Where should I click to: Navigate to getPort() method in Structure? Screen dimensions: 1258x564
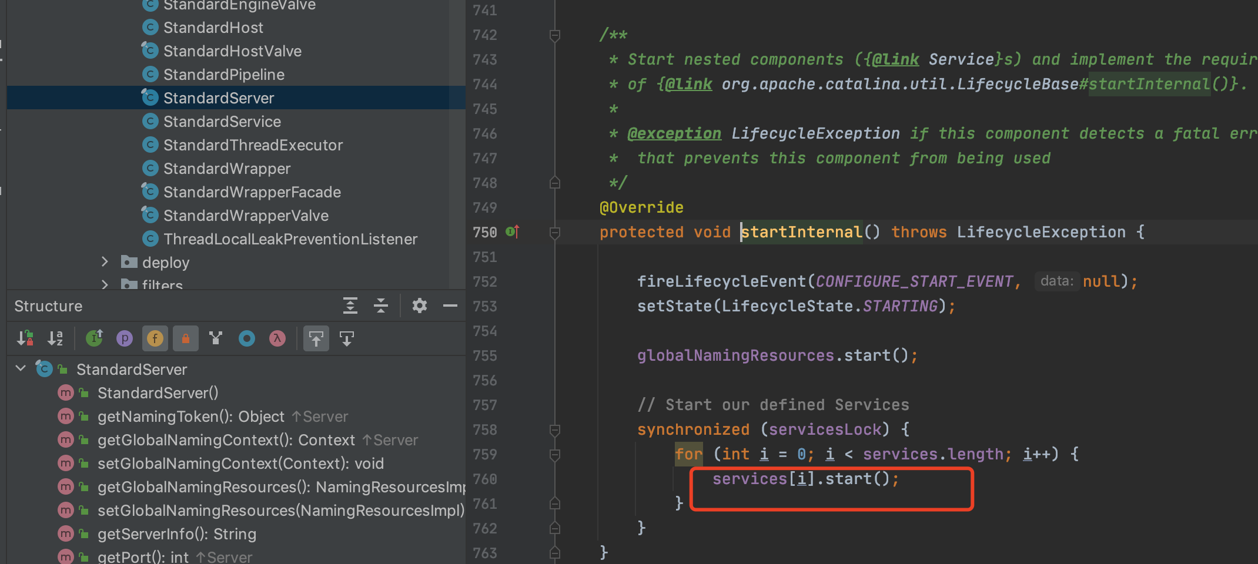[143, 556]
